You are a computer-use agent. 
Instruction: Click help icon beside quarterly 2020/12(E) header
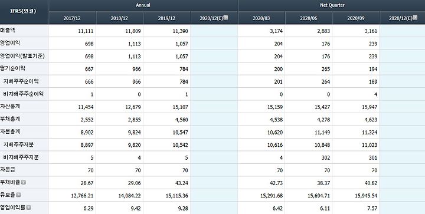415,18
